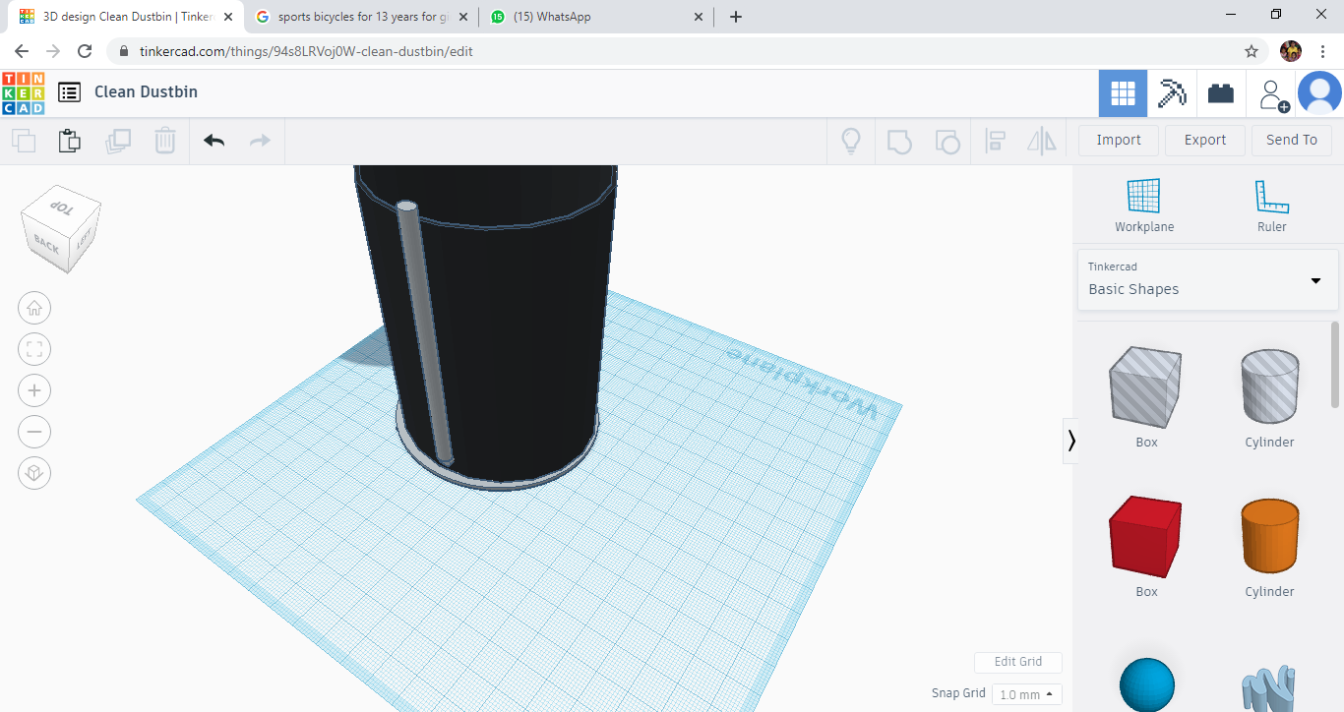The width and height of the screenshot is (1344, 712).
Task: Click Fit all in view icon
Action: coord(34,349)
